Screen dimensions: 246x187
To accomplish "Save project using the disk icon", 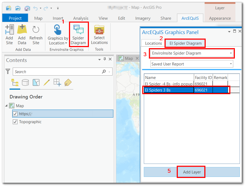I will (27, 8).
